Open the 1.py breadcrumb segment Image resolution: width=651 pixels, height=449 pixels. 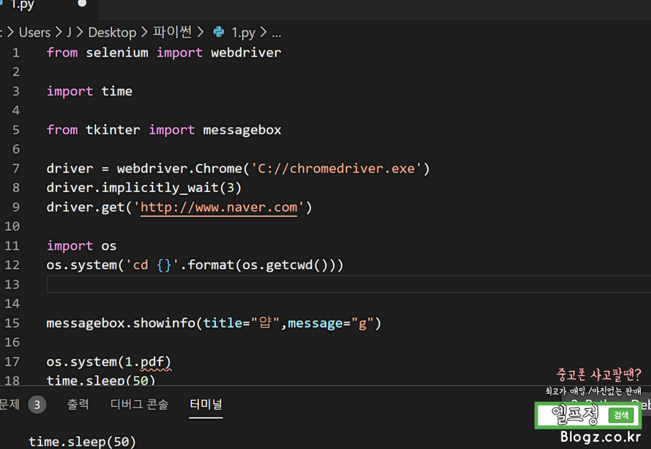243,32
